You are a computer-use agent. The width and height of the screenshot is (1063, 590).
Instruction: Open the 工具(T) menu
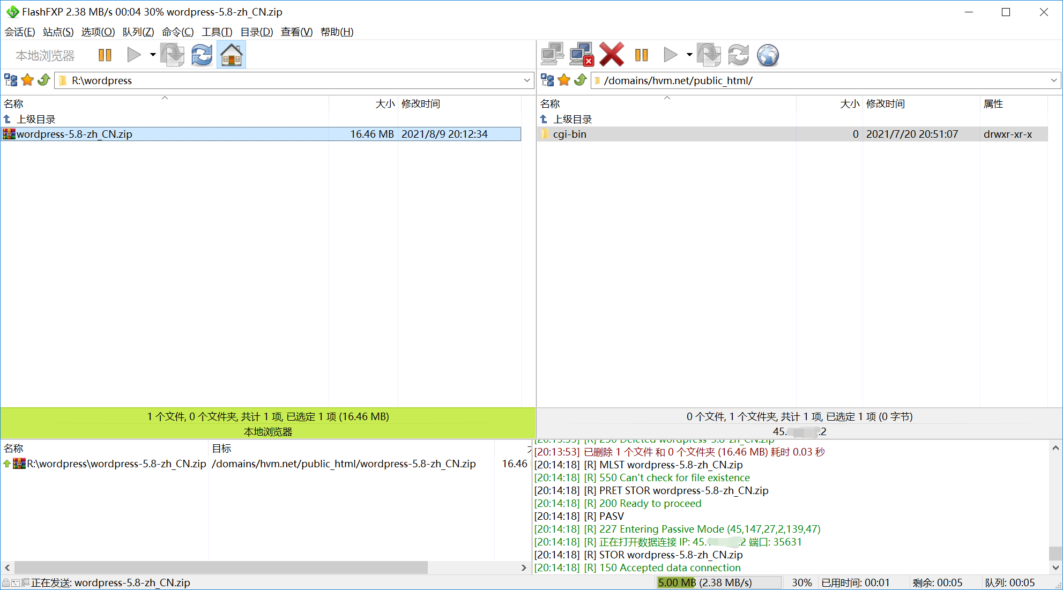217,32
